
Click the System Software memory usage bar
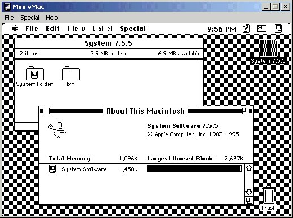coord(194,169)
